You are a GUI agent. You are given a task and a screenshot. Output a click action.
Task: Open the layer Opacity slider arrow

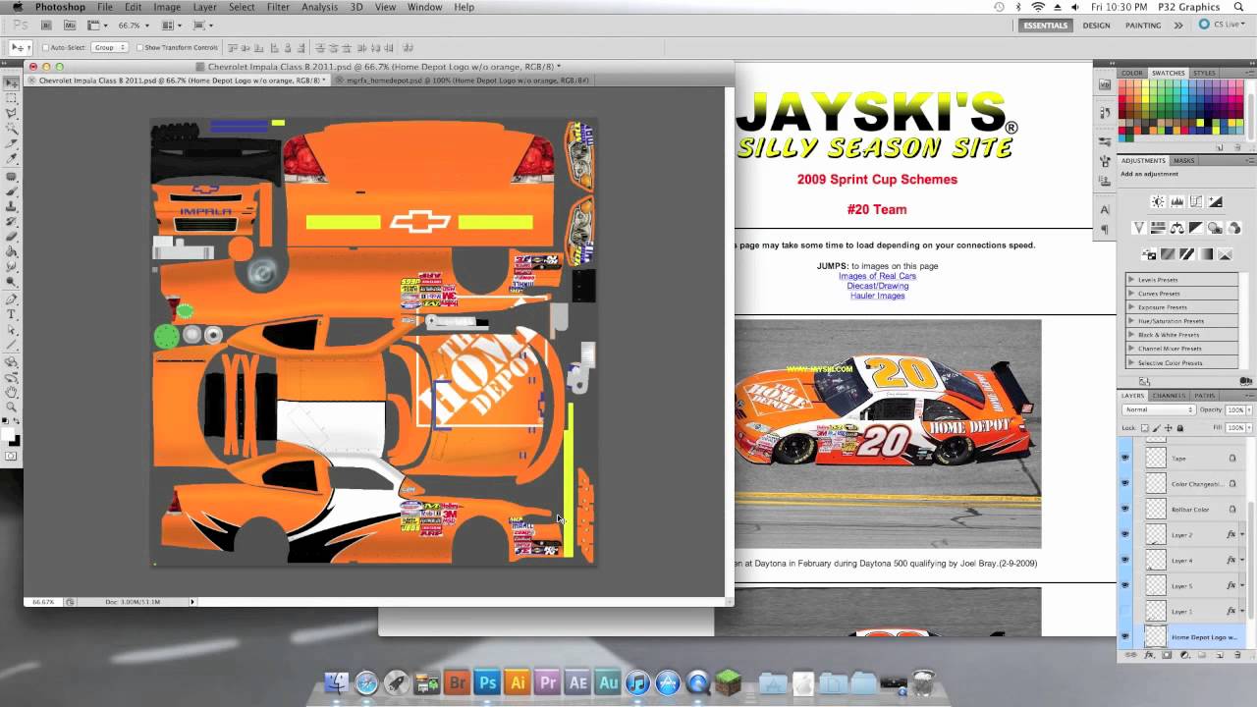[1249, 409]
